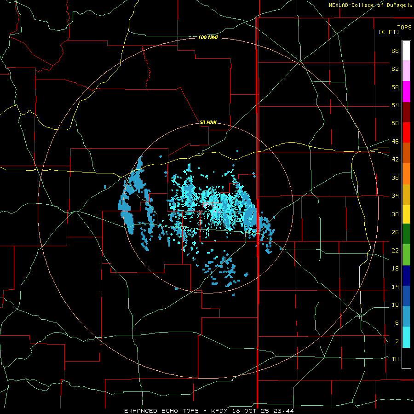The height and width of the screenshot is (414, 414).
Task: Click the bright yellow legend swatch
Action: point(406,214)
